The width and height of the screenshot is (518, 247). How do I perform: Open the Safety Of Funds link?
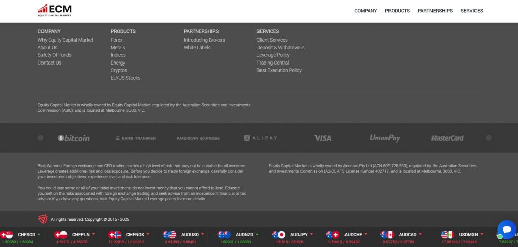tap(55, 55)
